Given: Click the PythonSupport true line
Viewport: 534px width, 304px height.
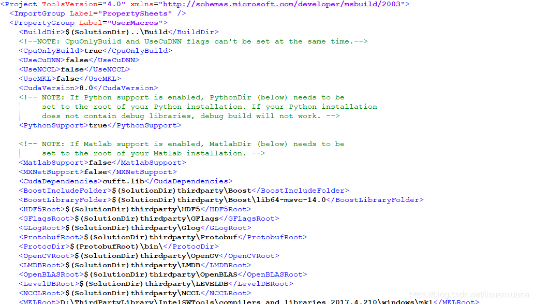Looking at the screenshot, I should click(x=100, y=125).
